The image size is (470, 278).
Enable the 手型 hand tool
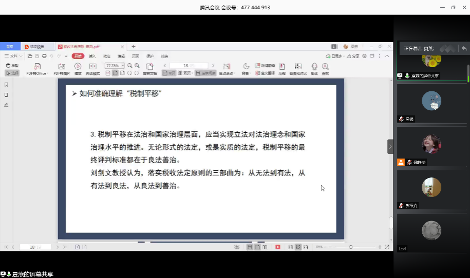coord(12,66)
